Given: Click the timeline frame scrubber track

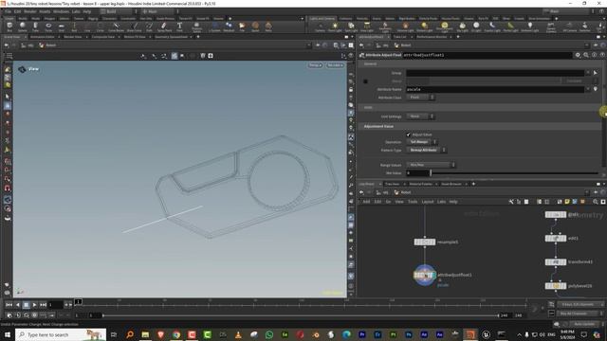Looking at the screenshot, I should click(x=302, y=304).
